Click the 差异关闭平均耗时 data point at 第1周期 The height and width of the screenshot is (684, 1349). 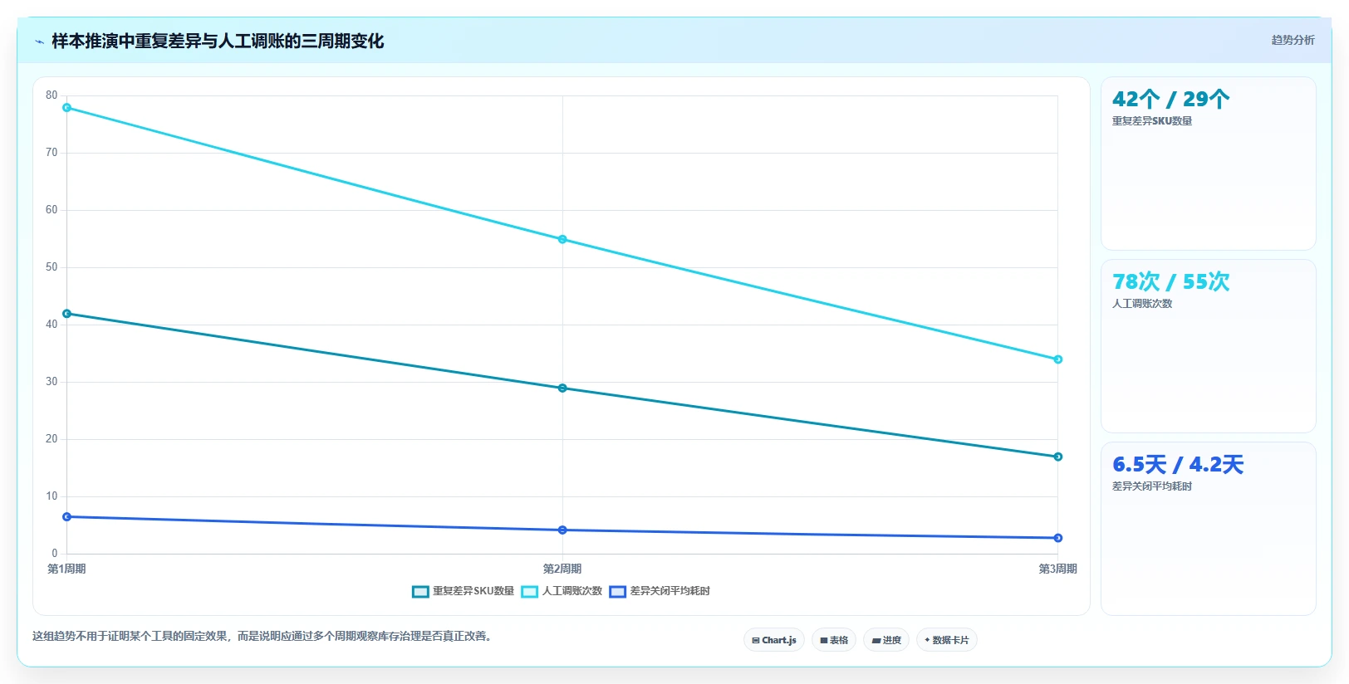[x=66, y=517]
